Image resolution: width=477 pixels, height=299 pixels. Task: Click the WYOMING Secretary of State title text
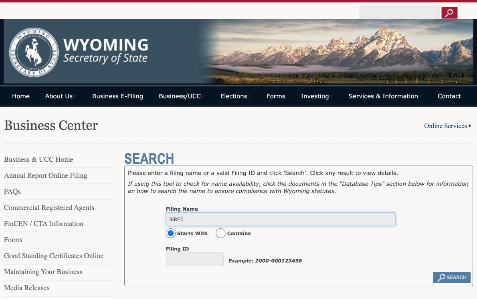pyautogui.click(x=105, y=51)
